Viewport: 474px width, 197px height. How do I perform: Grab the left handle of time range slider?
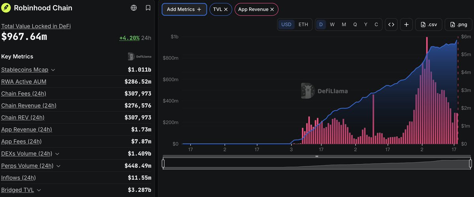[164, 163]
